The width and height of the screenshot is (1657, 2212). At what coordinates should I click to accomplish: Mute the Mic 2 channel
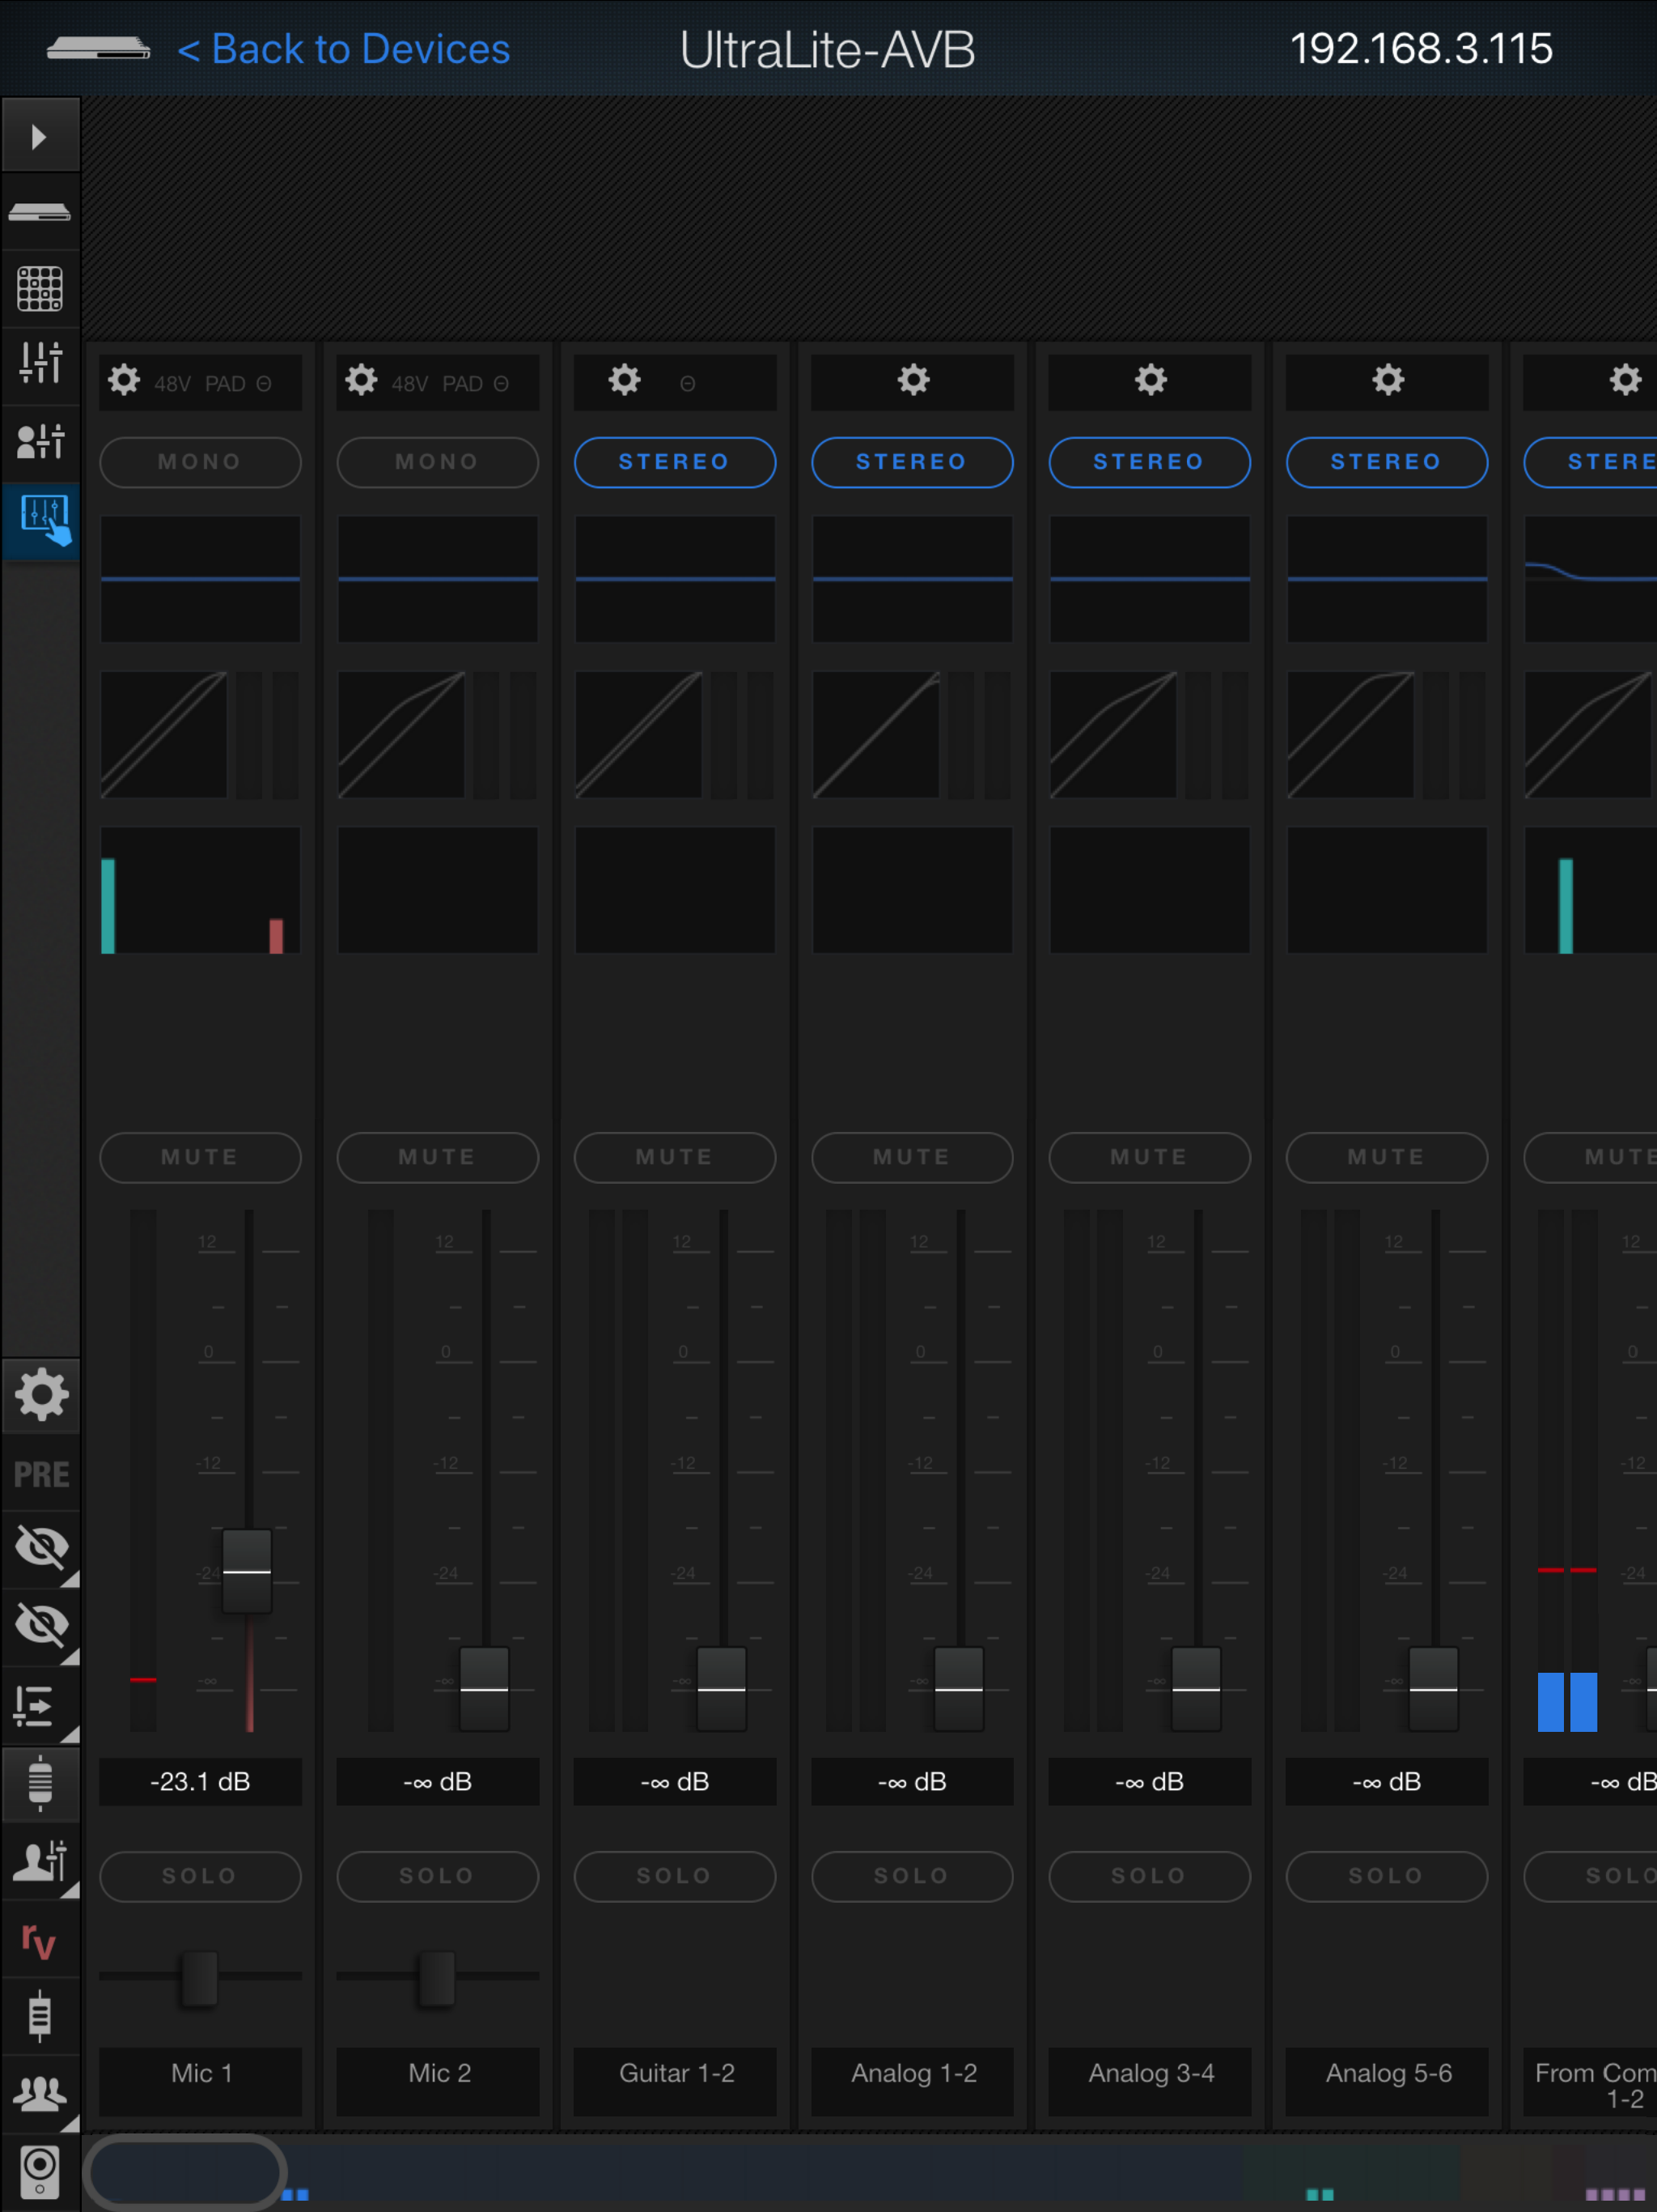(438, 1157)
